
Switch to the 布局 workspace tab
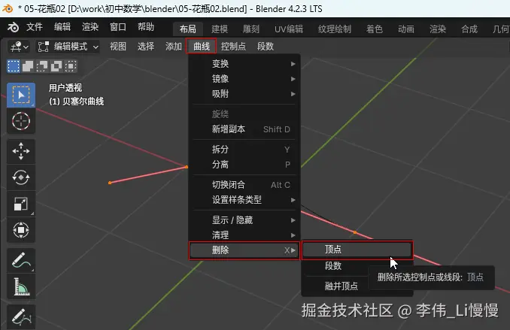pyautogui.click(x=188, y=29)
